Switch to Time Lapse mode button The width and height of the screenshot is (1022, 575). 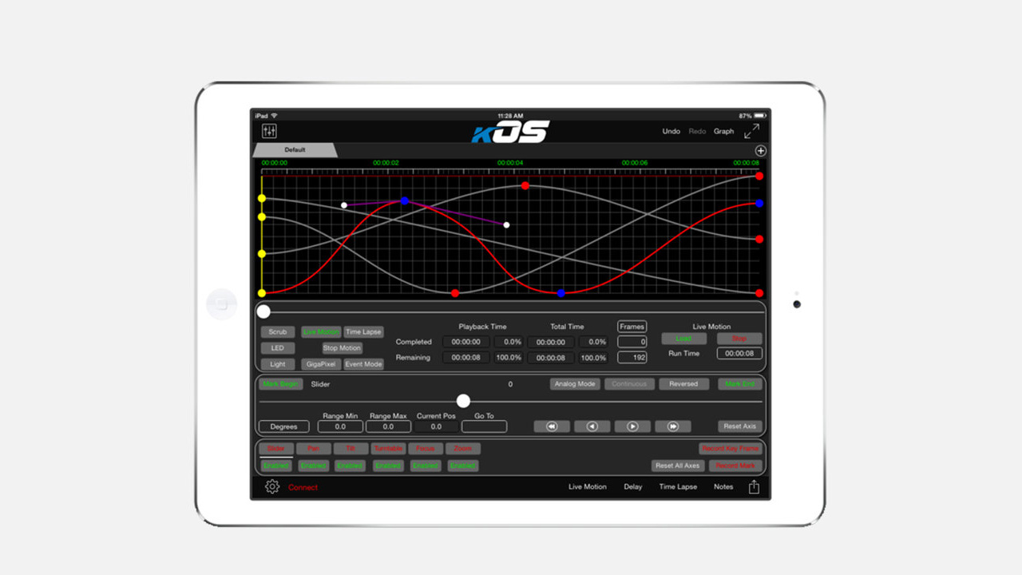click(363, 332)
